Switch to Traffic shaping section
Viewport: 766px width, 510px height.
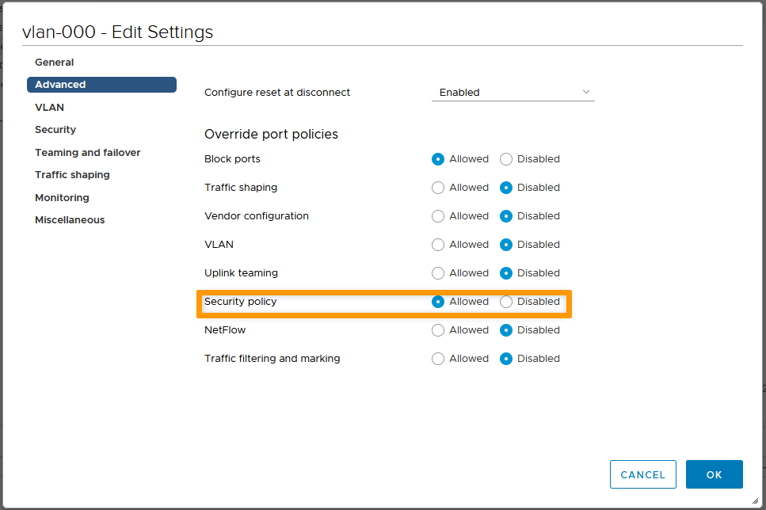click(x=72, y=175)
